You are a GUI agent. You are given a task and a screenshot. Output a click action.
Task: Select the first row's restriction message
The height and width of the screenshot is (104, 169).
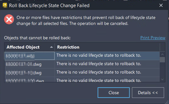tap(99, 55)
